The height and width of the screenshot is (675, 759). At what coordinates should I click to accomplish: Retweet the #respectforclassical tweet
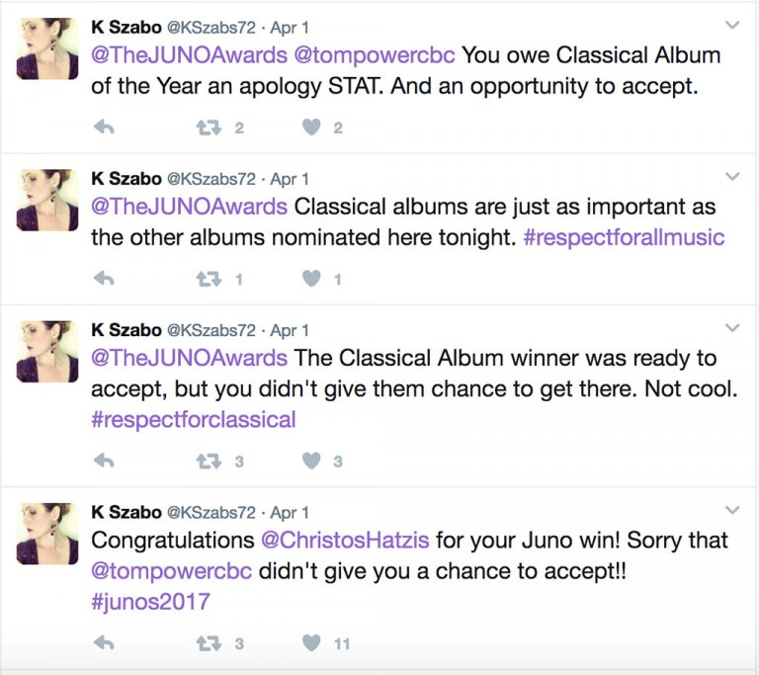tap(209, 461)
